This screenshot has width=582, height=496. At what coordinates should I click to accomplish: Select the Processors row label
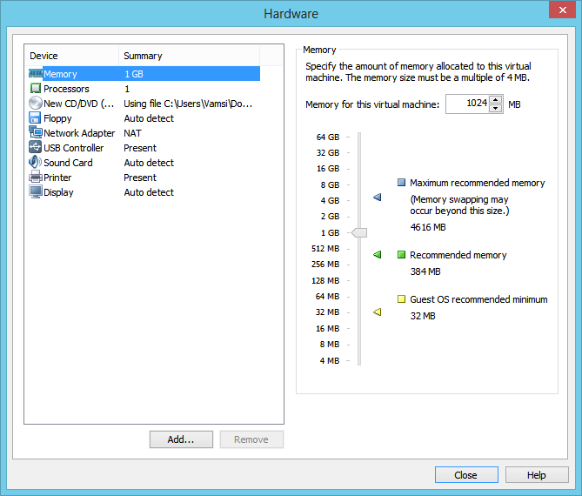pyautogui.click(x=66, y=89)
